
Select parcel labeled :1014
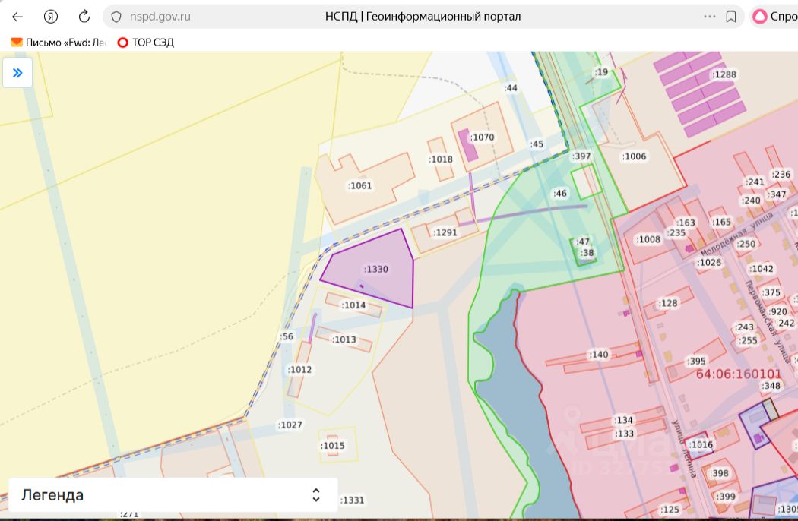(x=353, y=305)
